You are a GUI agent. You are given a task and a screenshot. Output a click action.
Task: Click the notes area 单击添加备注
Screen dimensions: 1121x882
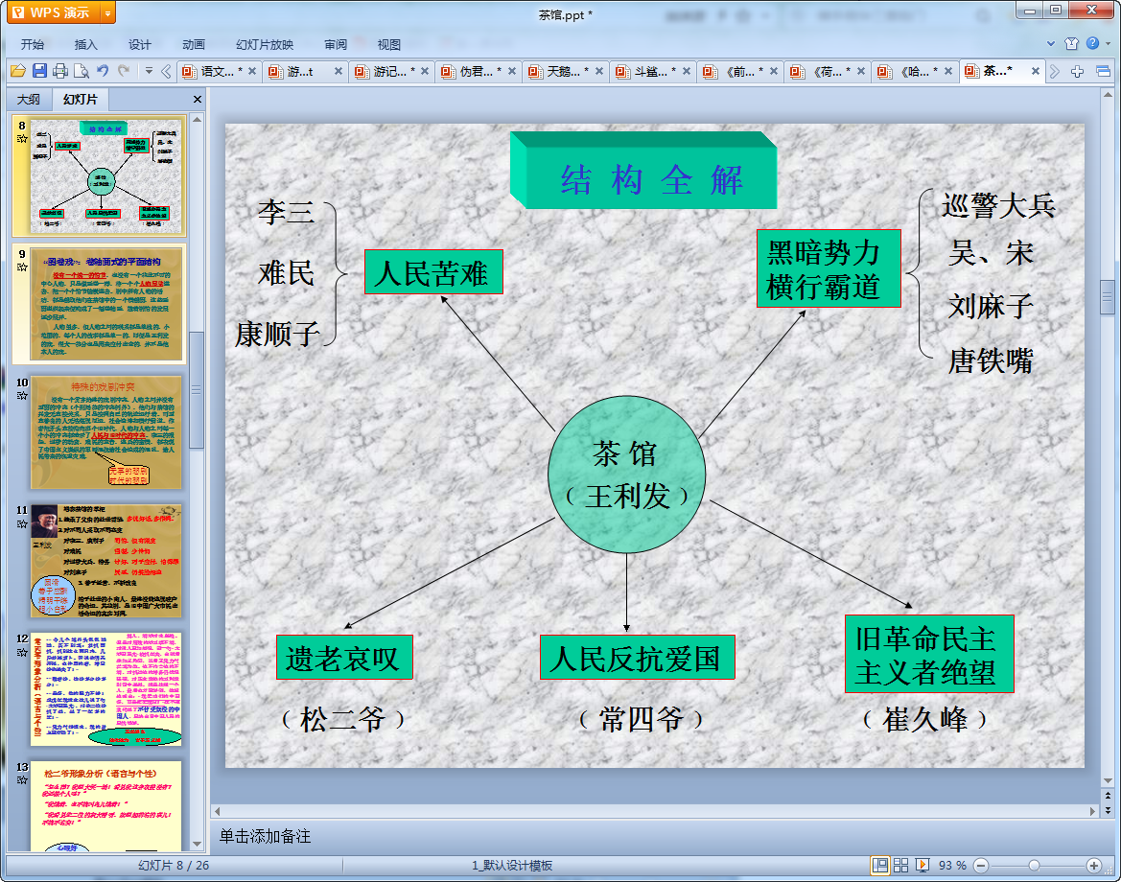265,836
